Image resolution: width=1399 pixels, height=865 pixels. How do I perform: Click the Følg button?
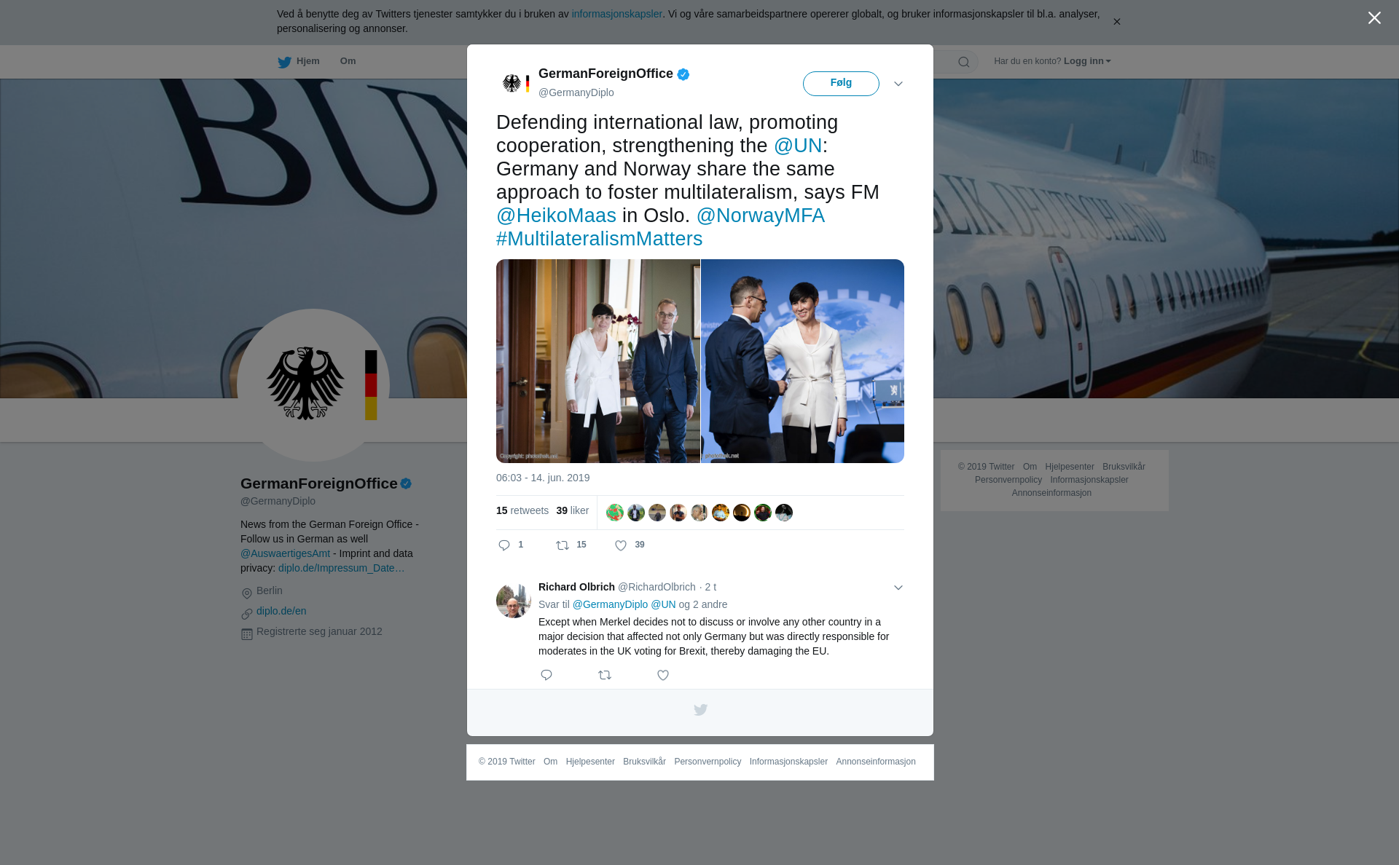point(841,84)
